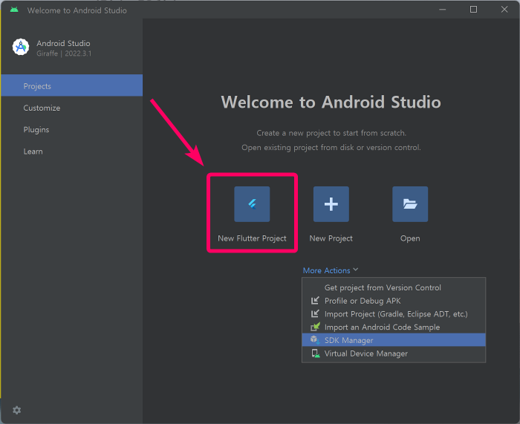
Task: Click the New Project text label
Action: pos(331,238)
